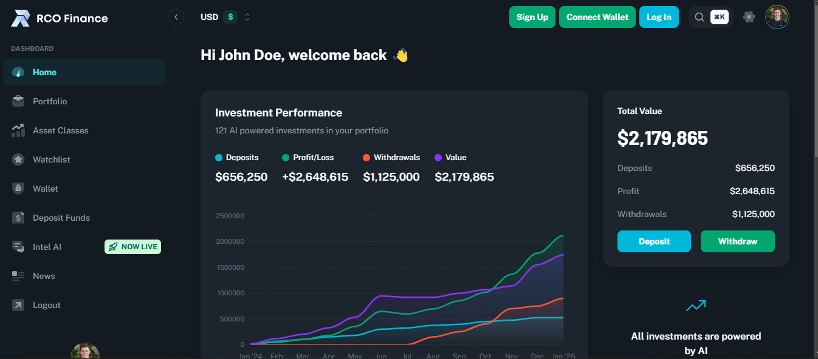
Task: Open the Portfolio briefcase icon
Action: pos(18,101)
